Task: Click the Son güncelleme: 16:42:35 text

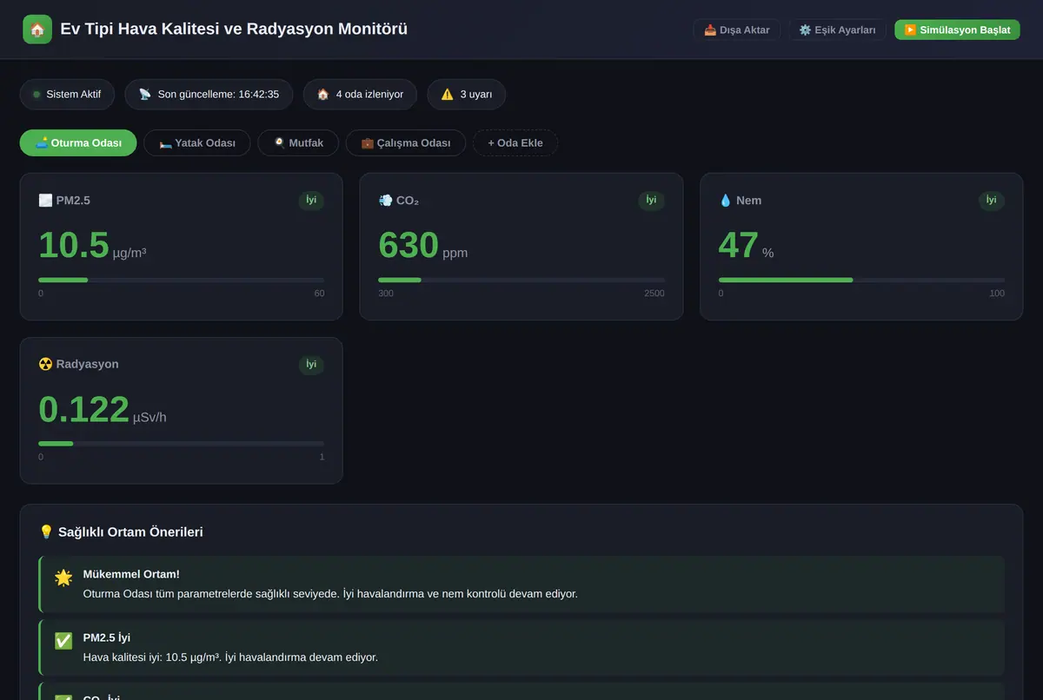Action: 218,95
